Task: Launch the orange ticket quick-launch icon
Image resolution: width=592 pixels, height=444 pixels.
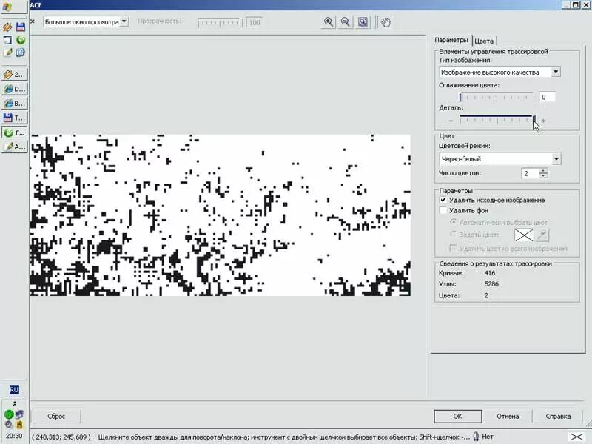Action: tap(7, 27)
